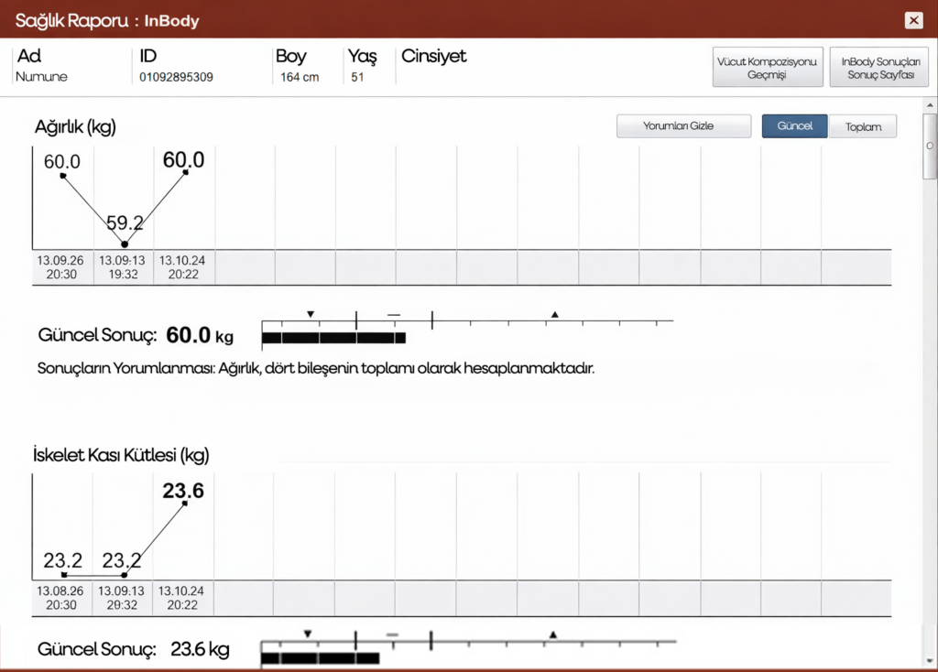Image resolution: width=938 pixels, height=672 pixels.
Task: Select the Güncel view option
Action: click(794, 126)
